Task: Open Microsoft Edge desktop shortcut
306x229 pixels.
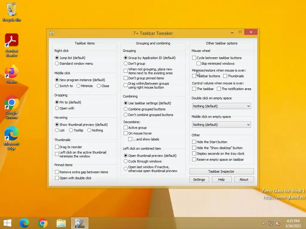Action: tap(12, 138)
